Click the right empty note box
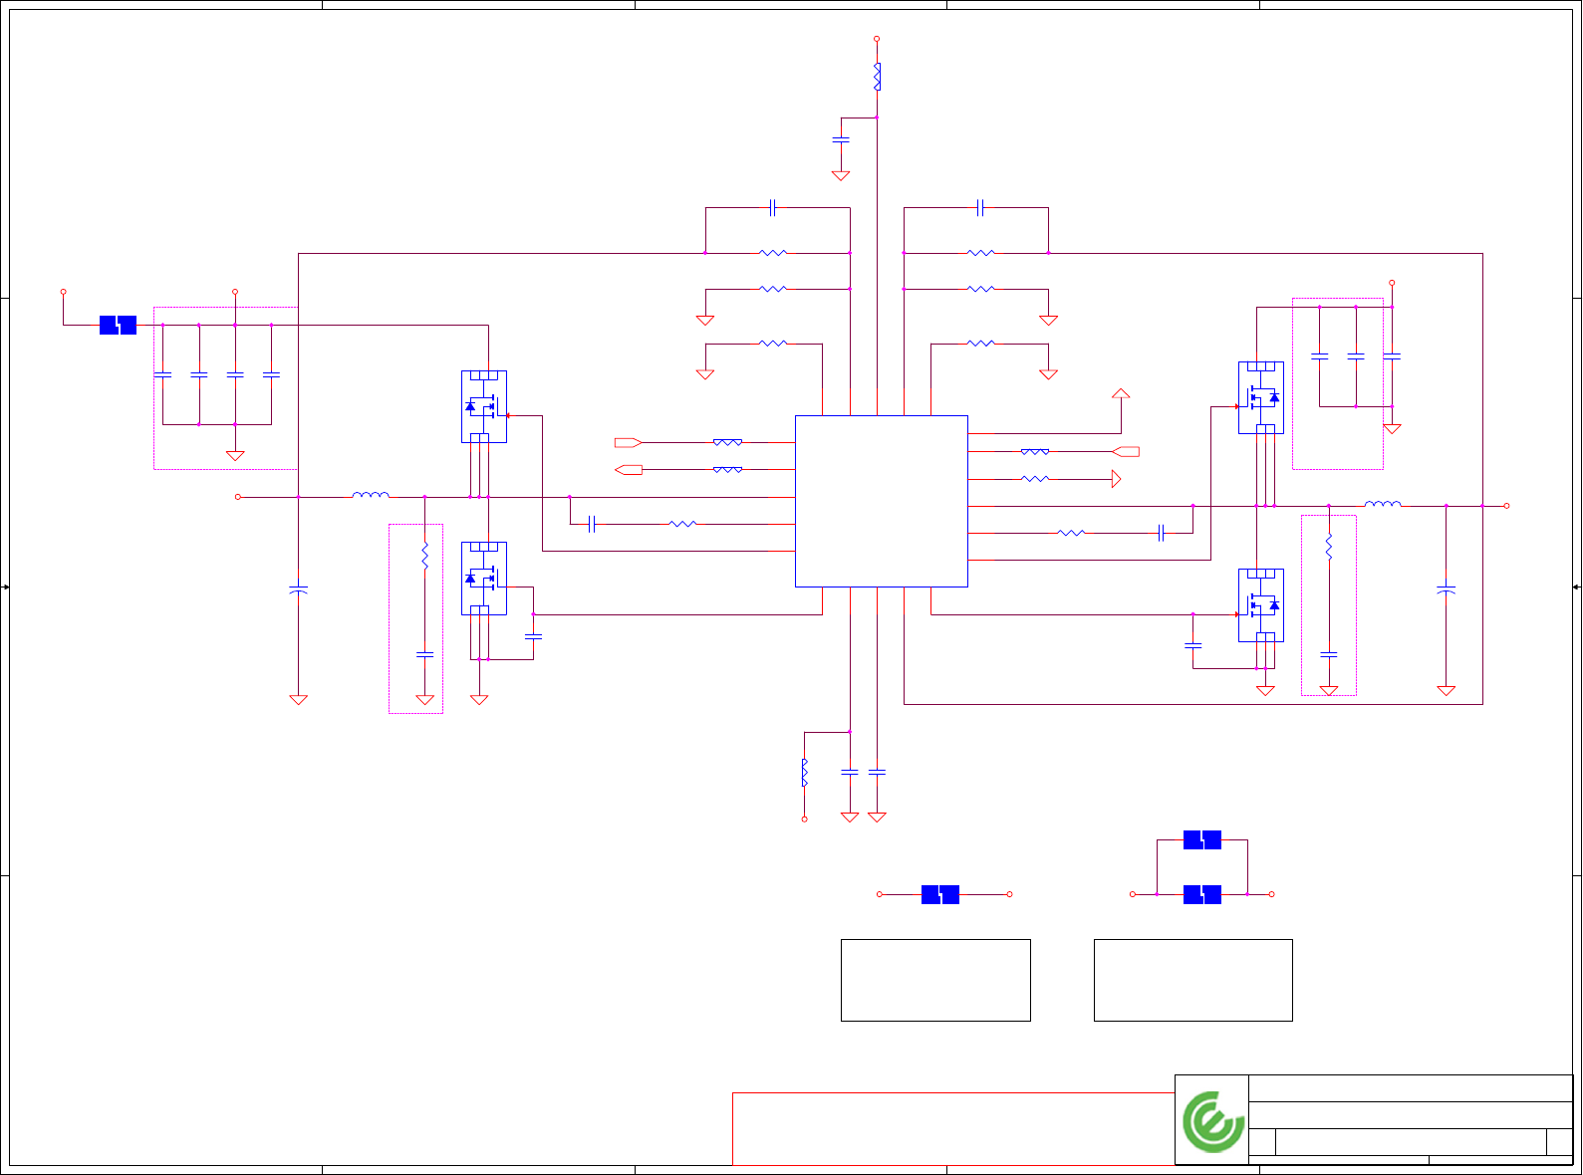The image size is (1583, 1175). [x=1193, y=980]
